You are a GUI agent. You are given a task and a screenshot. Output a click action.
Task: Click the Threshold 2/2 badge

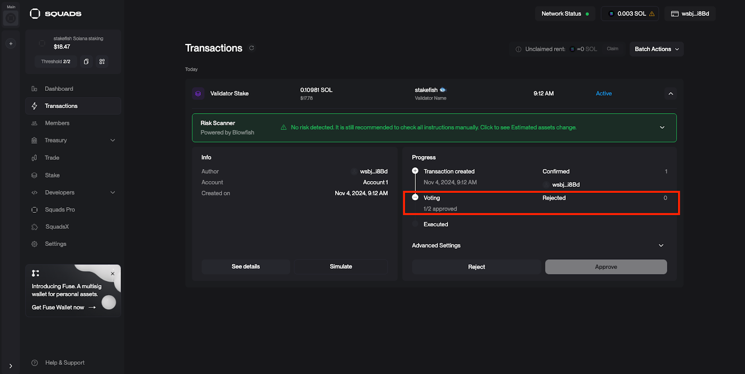click(x=56, y=61)
